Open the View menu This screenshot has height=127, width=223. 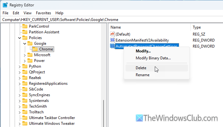point(27,13)
